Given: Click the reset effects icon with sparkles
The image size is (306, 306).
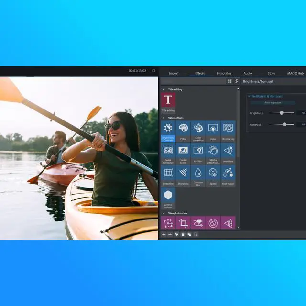Looking at the screenshot, I should pyautogui.click(x=176, y=234).
